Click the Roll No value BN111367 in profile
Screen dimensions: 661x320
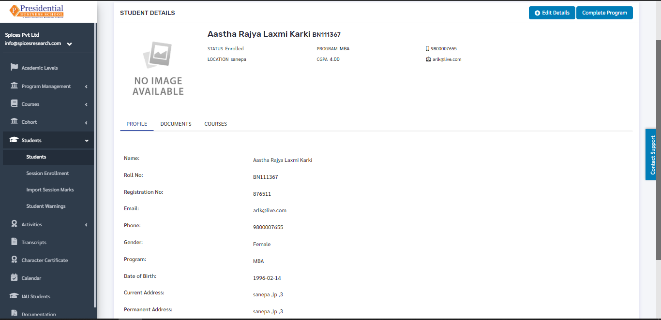pyautogui.click(x=266, y=177)
